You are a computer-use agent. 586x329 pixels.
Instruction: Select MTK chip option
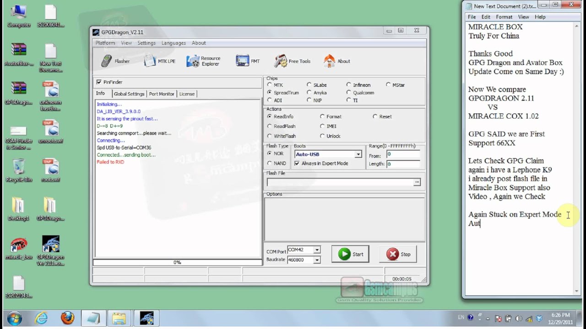click(x=270, y=85)
